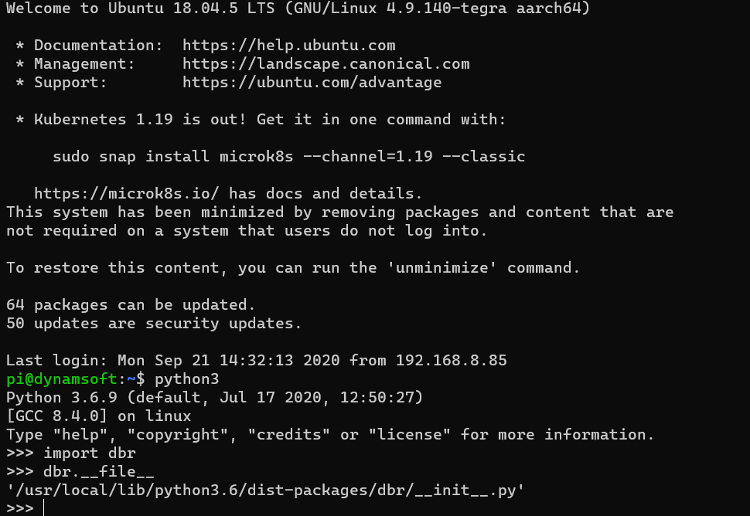Click the '50 updates are security updates' line
The image size is (750, 516).
[x=154, y=324]
